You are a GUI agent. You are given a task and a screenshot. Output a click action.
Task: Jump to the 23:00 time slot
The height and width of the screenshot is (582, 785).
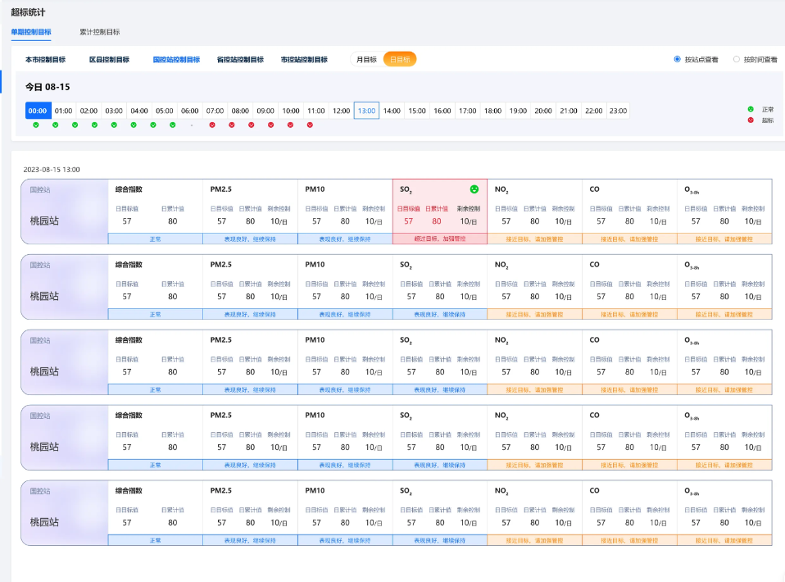click(x=618, y=111)
